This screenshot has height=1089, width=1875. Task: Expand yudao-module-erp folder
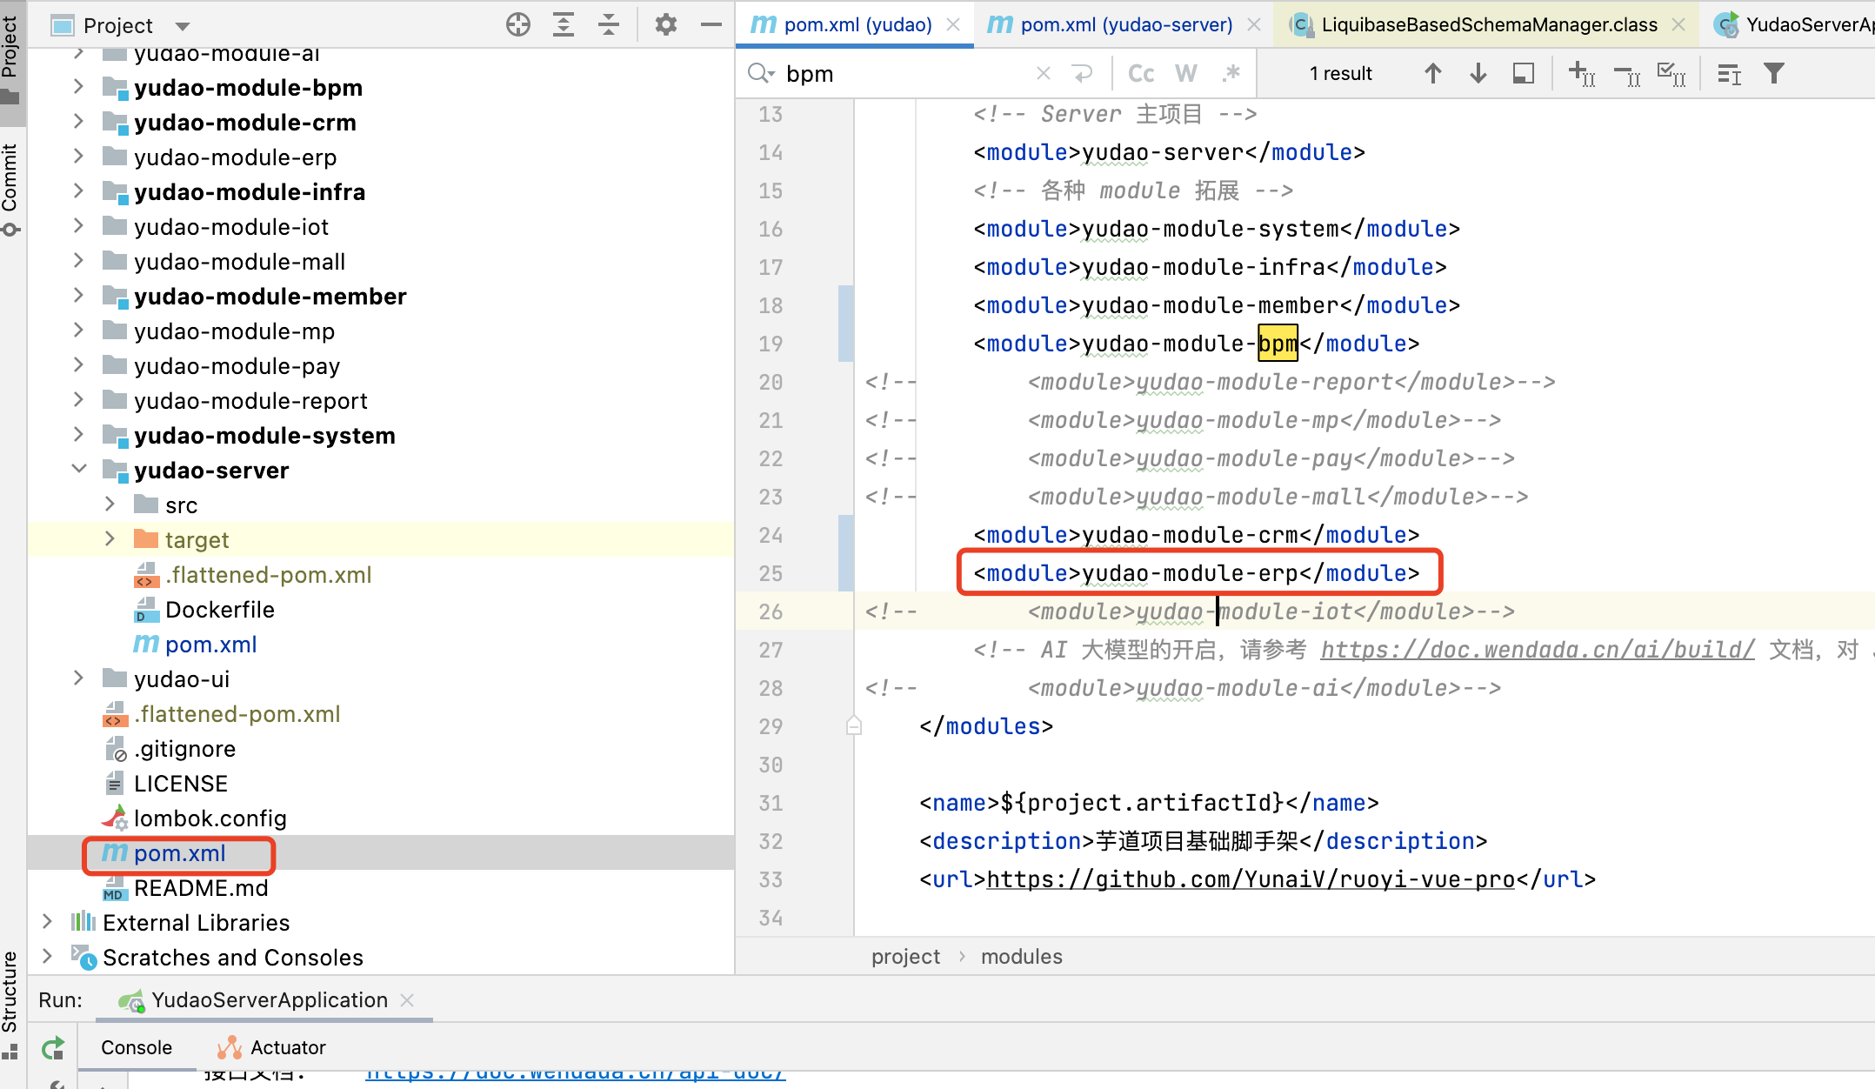click(x=78, y=157)
